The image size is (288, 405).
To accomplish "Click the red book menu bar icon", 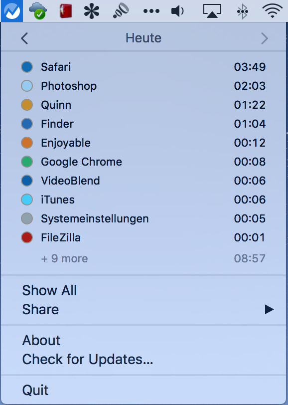I will [66, 11].
